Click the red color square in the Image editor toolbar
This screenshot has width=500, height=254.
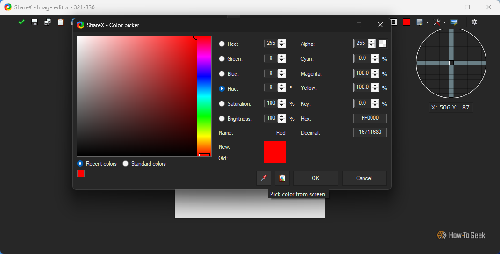[406, 22]
